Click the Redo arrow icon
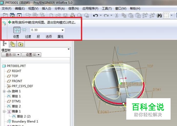This screenshot has height=126, width=177. 106,15
